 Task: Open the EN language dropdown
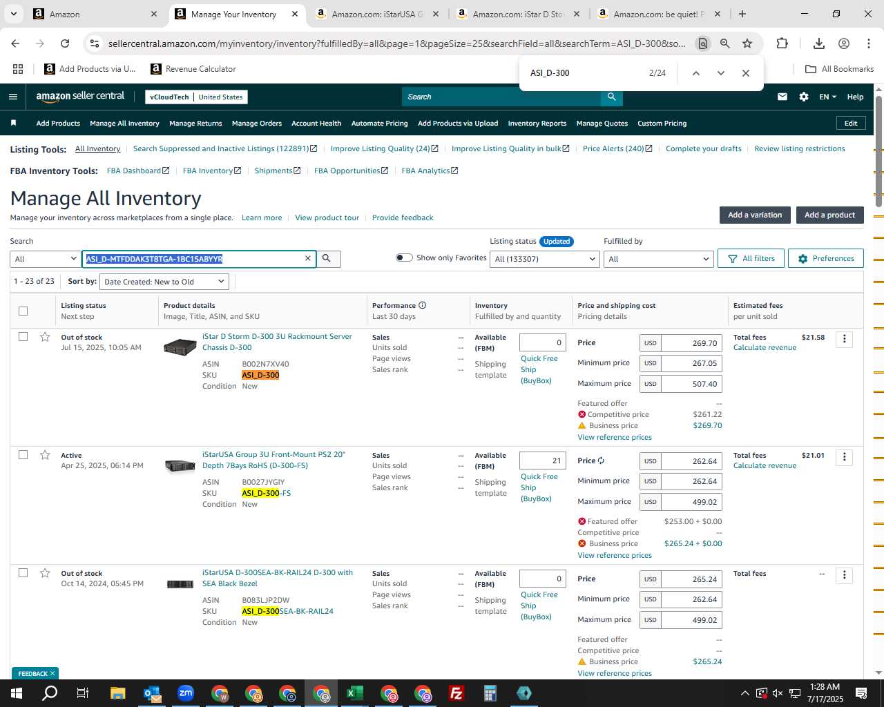[827, 97]
